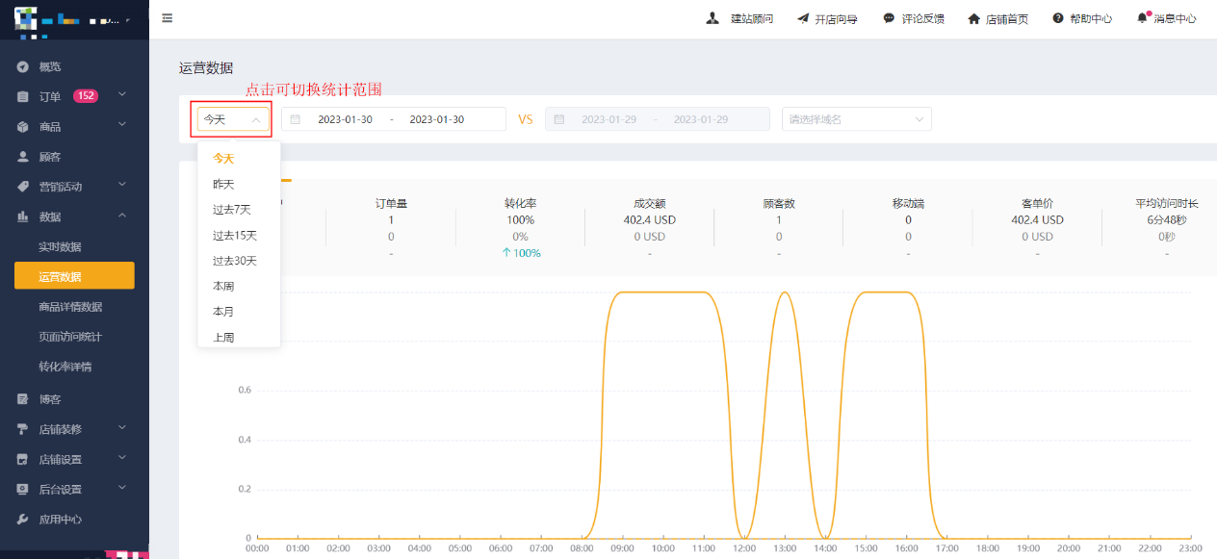This screenshot has width=1217, height=559.
Task: Open 实时数据 in sidebar
Action: [x=60, y=247]
